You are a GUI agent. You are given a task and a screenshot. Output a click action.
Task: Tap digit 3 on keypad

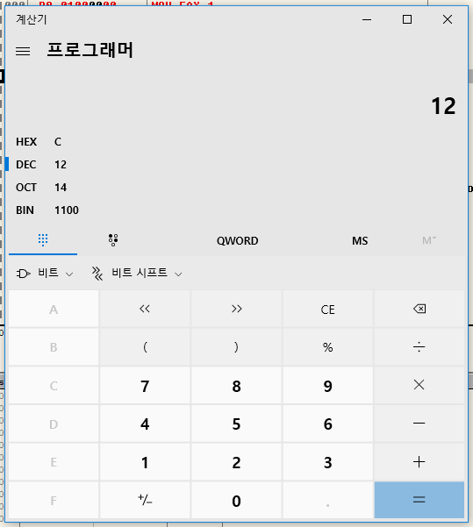[x=328, y=462]
